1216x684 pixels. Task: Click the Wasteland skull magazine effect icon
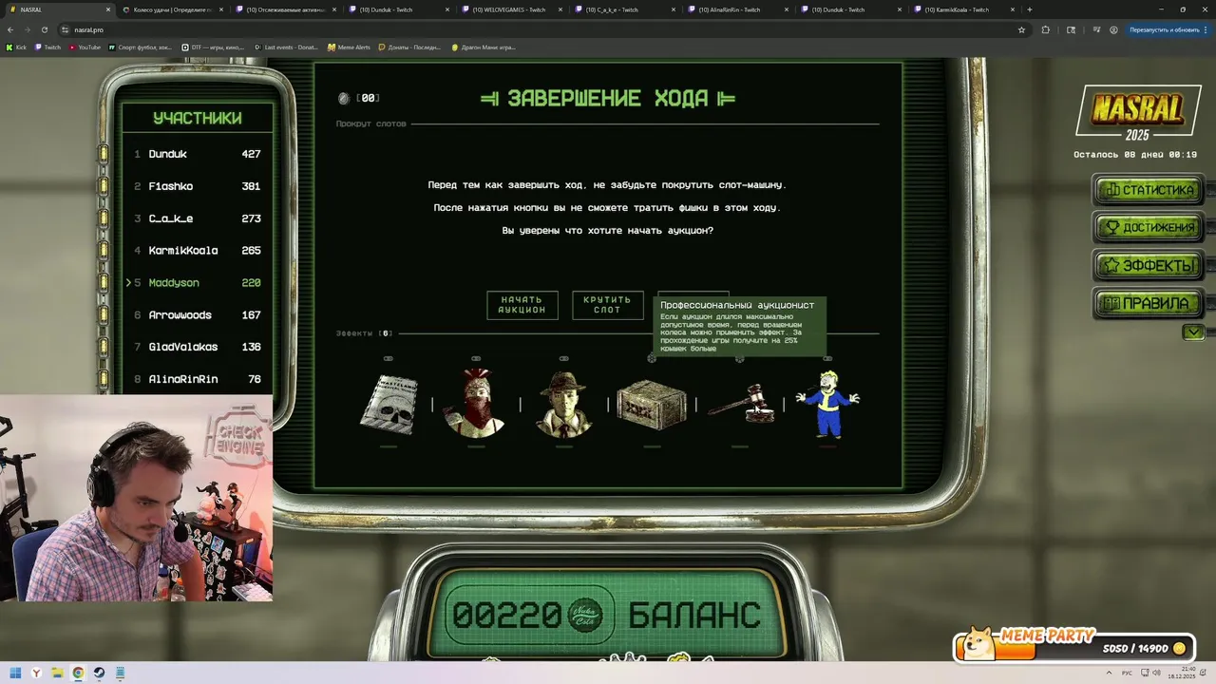(389, 405)
